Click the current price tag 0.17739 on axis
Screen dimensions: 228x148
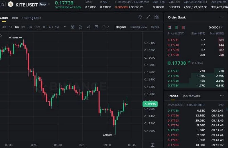(x=150, y=104)
